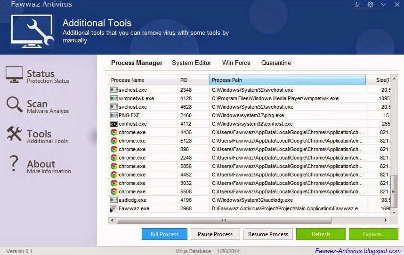Select audiodg.exe process name
The image size is (404, 255).
(x=132, y=200)
